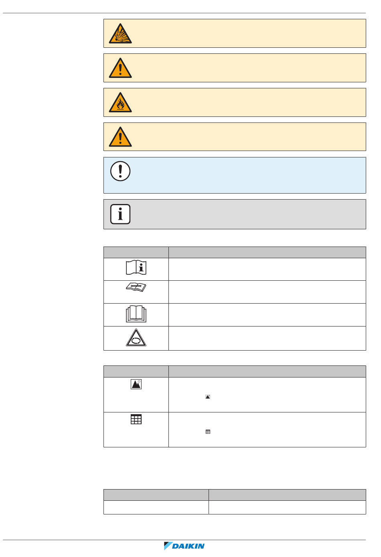Click the Daikin logo in the footer
Image resolution: width=381 pixels, height=557 pixels.
pyautogui.click(x=184, y=546)
